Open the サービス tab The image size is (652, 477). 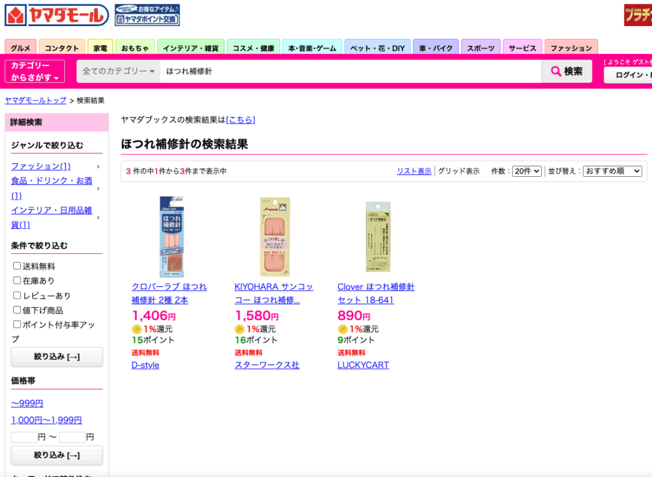[x=522, y=47]
